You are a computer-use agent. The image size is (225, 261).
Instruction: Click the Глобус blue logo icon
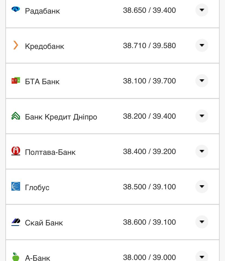tap(16, 186)
